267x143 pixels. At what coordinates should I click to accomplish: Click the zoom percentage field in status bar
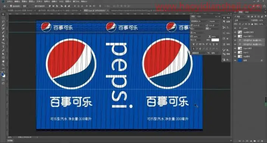[9, 137]
